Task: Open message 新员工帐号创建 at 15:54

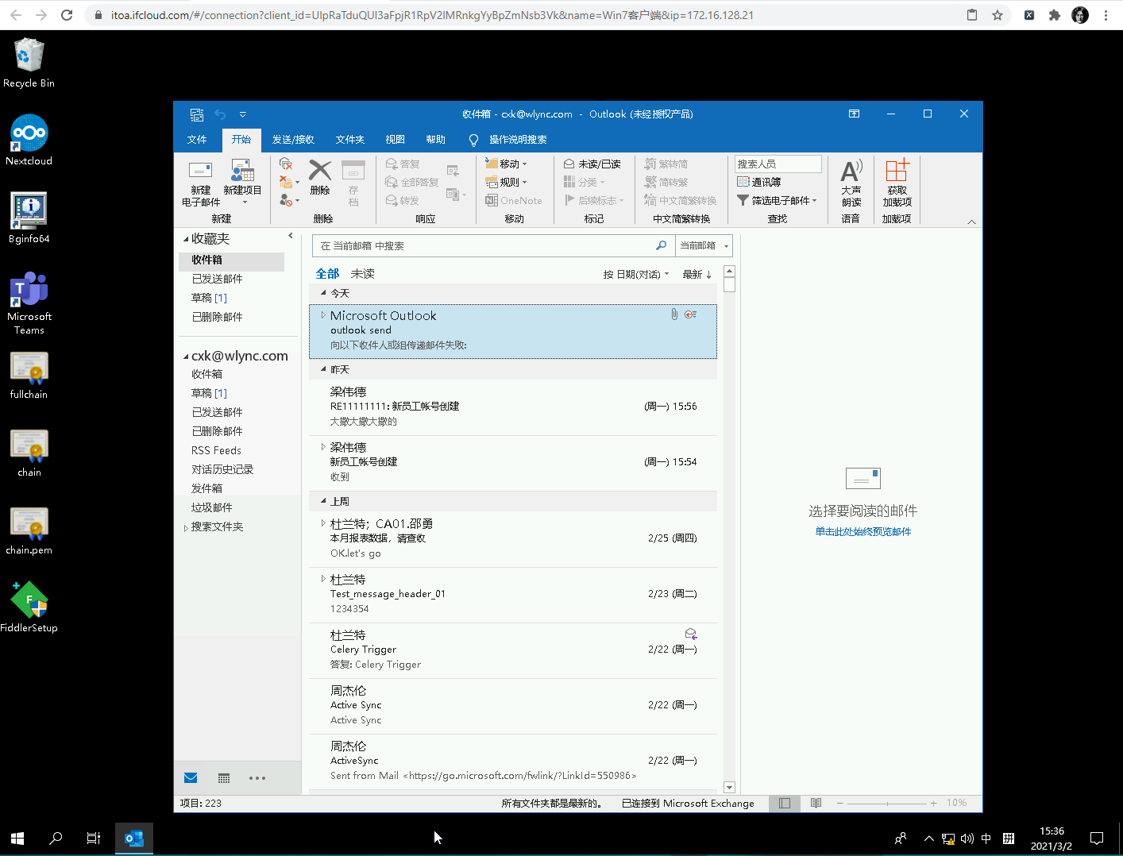Action: [513, 463]
